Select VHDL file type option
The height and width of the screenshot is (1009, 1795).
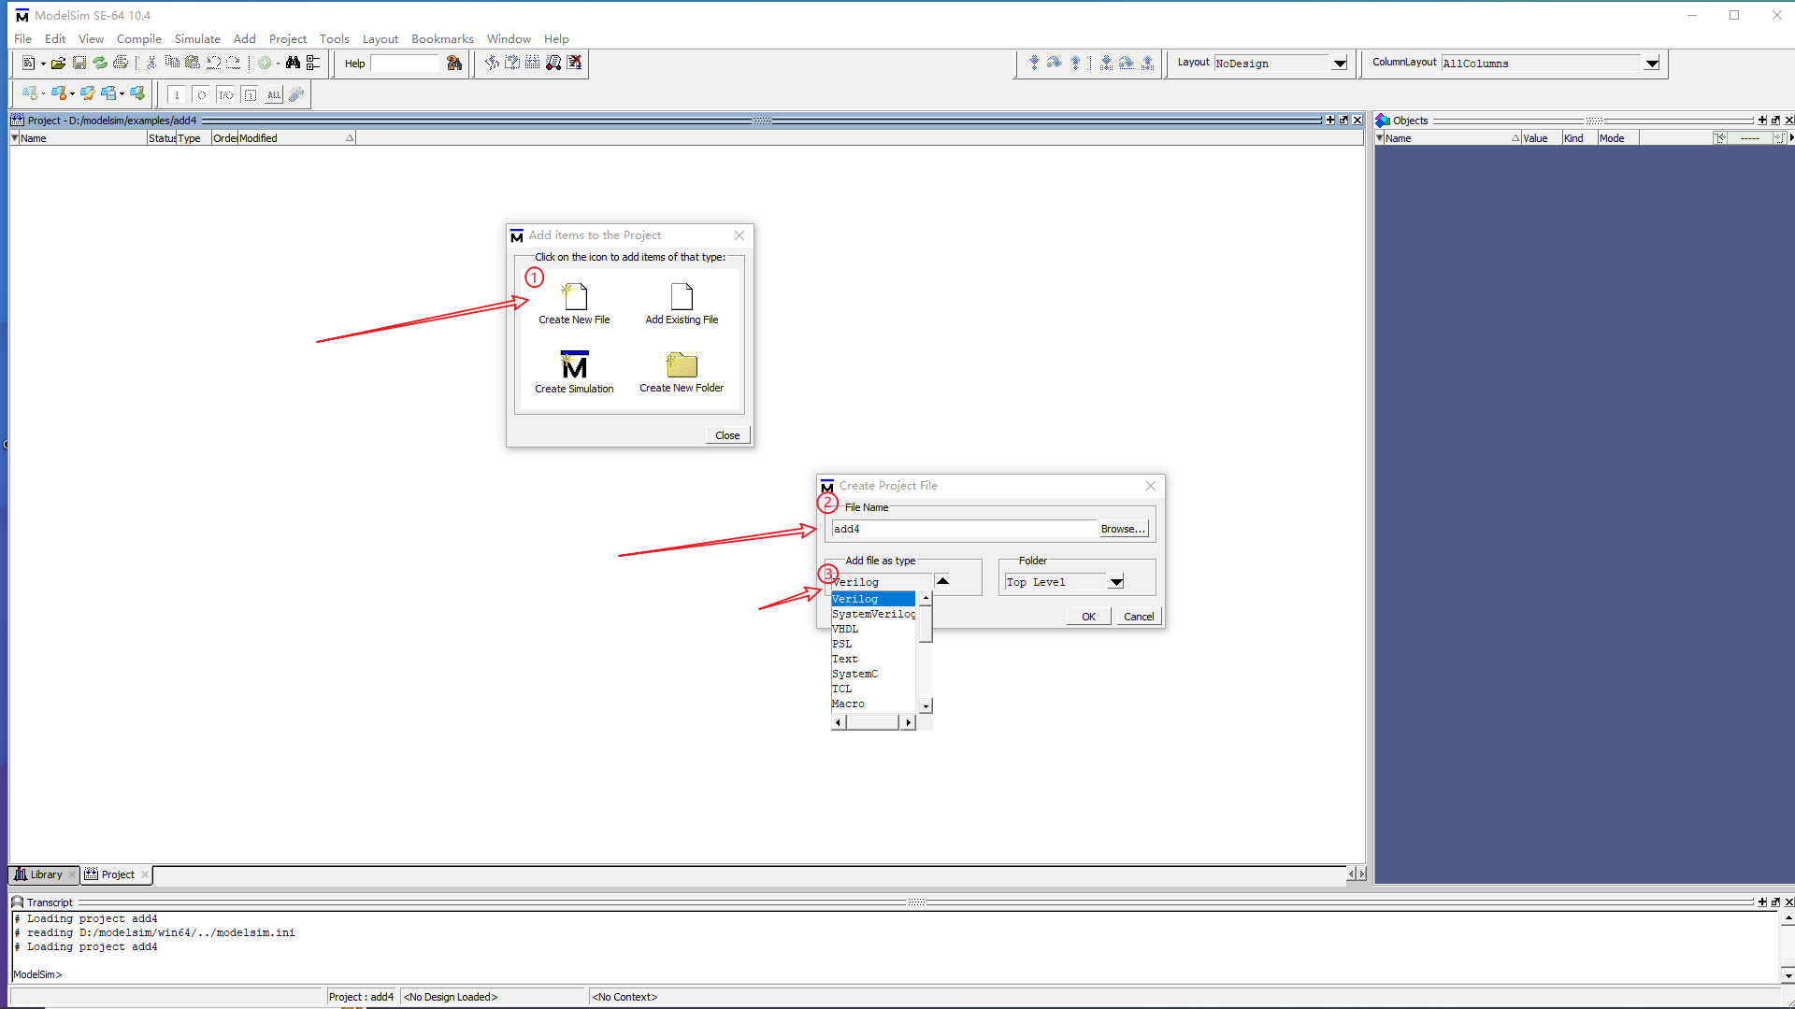(844, 629)
